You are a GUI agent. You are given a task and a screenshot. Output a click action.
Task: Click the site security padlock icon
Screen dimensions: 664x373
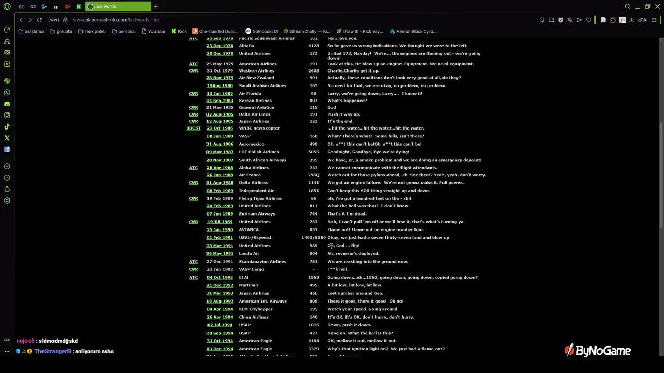click(x=65, y=20)
